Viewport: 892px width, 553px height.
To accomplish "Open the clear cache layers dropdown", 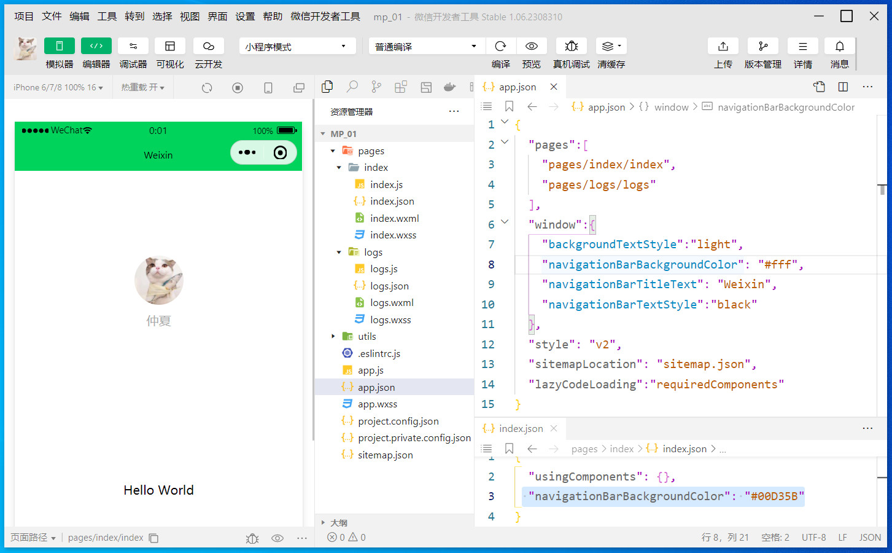I will pyautogui.click(x=611, y=46).
